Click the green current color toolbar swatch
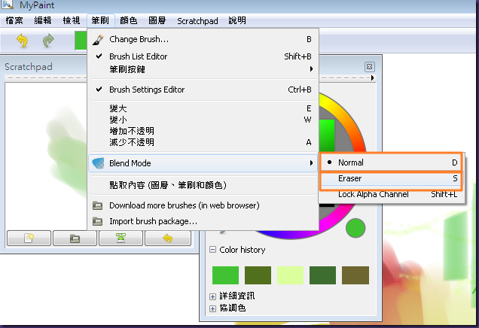This screenshot has width=479, height=328. click(81, 41)
